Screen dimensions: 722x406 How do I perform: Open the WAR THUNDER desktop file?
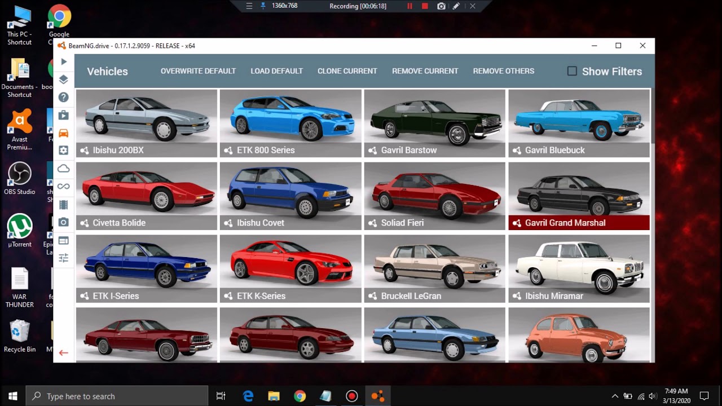pyautogui.click(x=19, y=288)
